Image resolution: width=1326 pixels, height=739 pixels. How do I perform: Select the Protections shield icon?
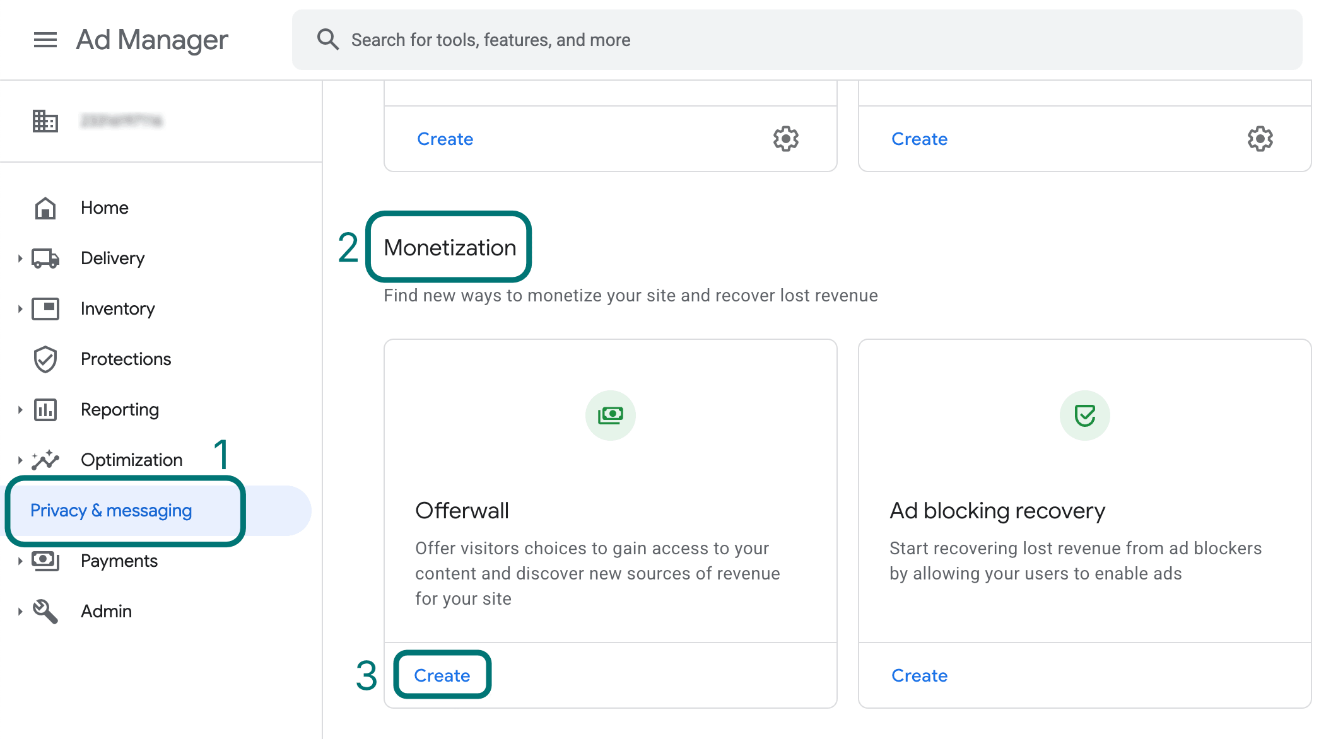44,359
